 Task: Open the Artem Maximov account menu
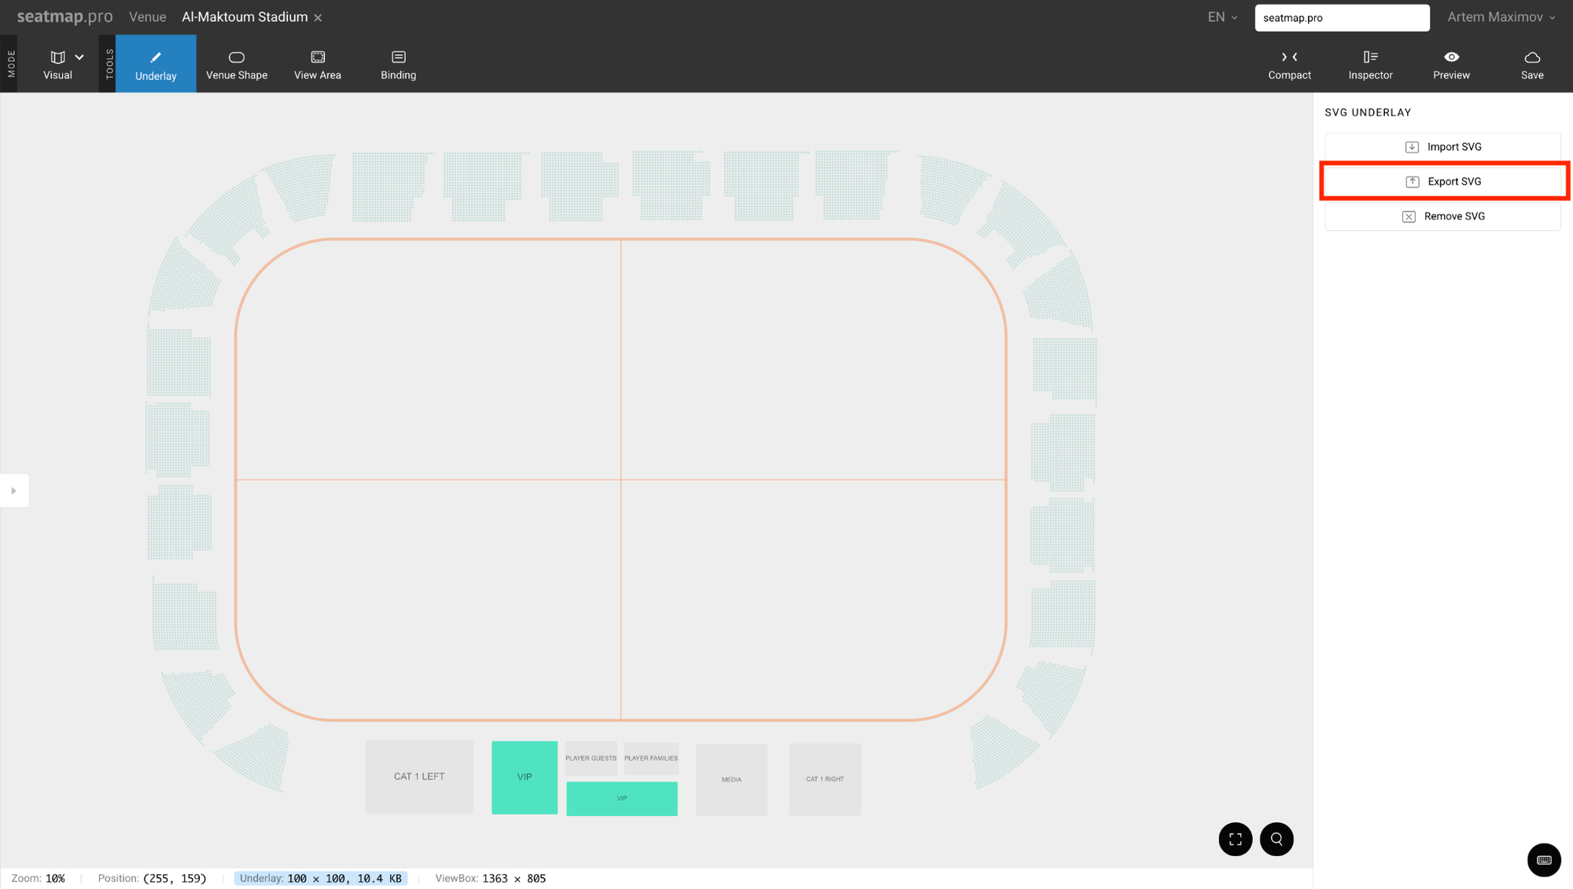[1501, 17]
